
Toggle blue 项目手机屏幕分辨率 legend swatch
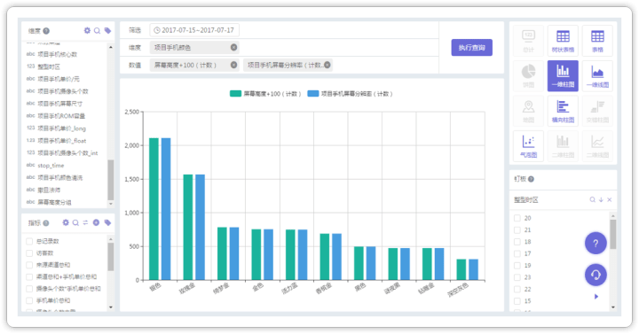(313, 94)
